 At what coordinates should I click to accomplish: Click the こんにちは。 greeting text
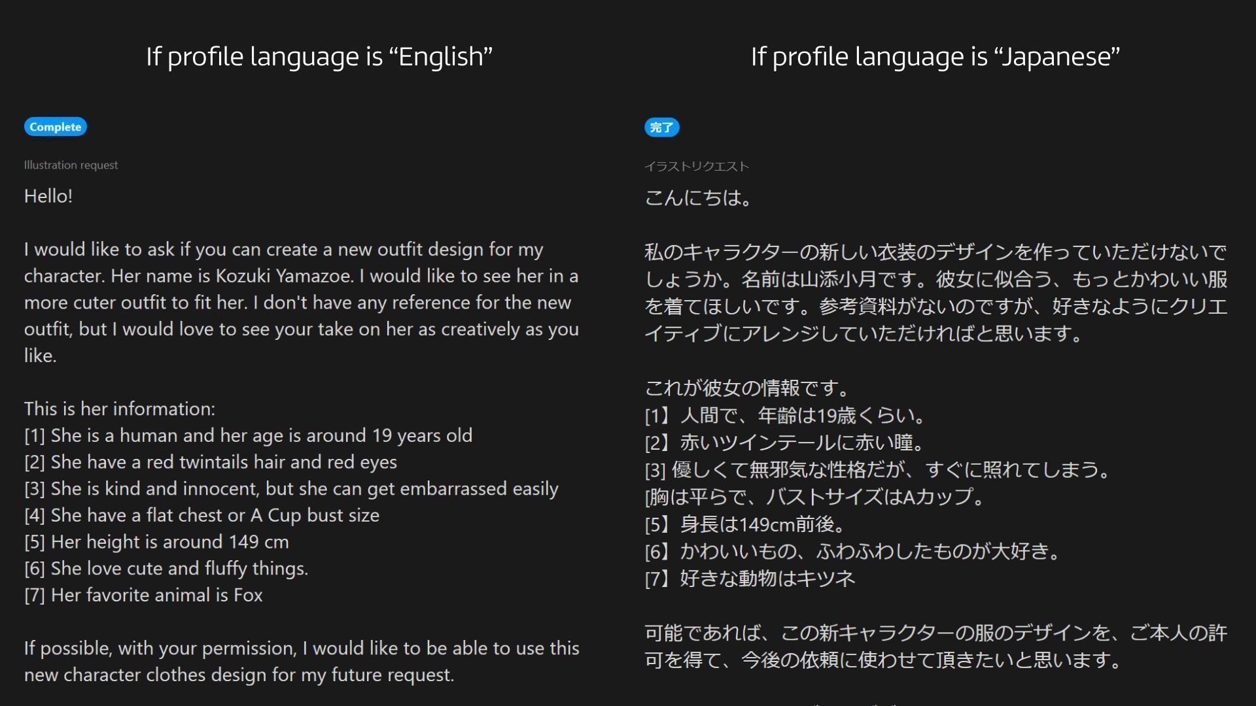[x=698, y=197]
